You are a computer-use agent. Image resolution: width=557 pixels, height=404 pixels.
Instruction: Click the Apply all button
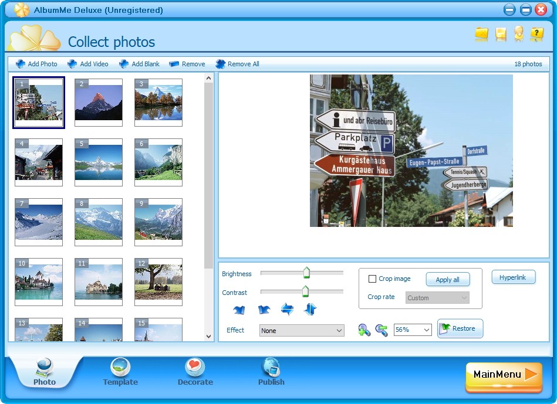coord(448,279)
